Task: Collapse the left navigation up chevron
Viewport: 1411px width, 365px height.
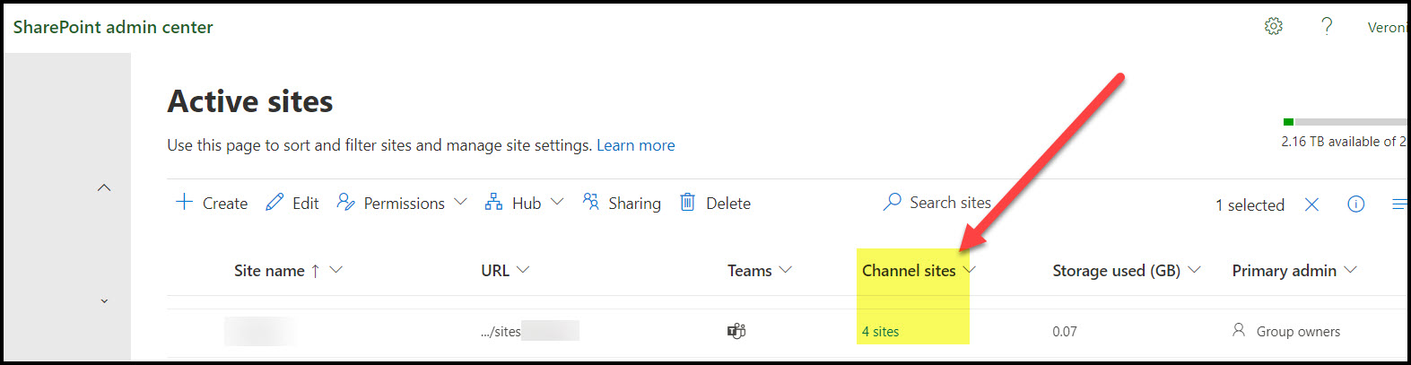Action: click(104, 187)
